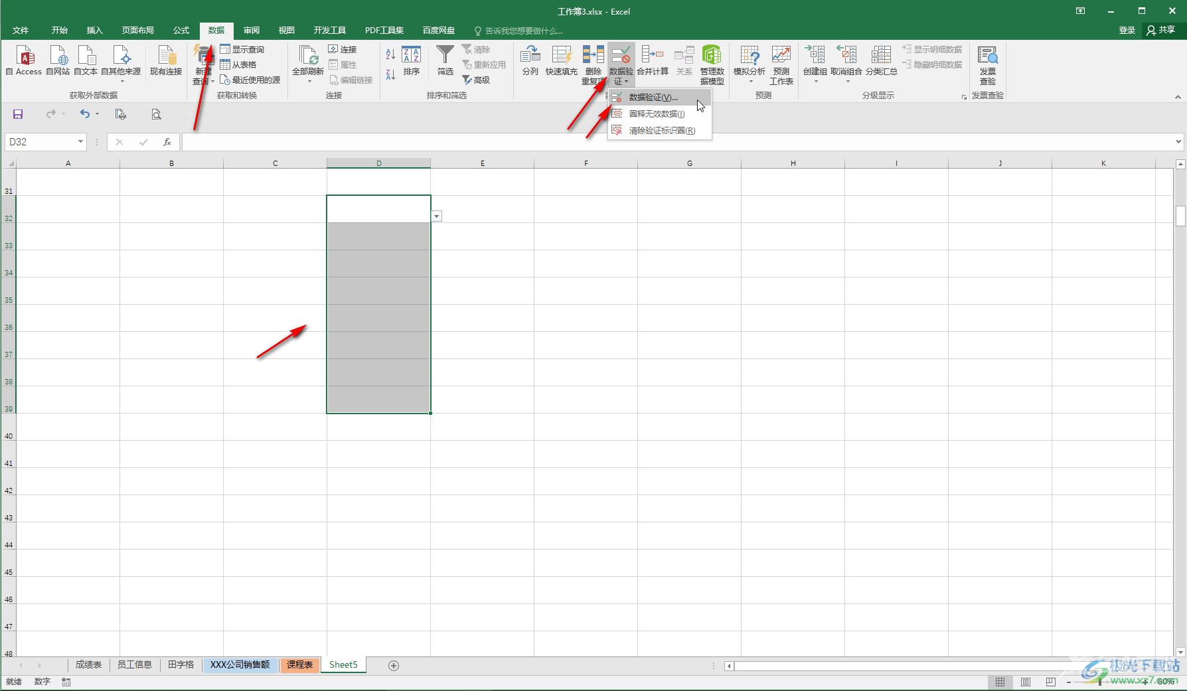
Task: Click the Undo arrow
Action: coord(84,114)
